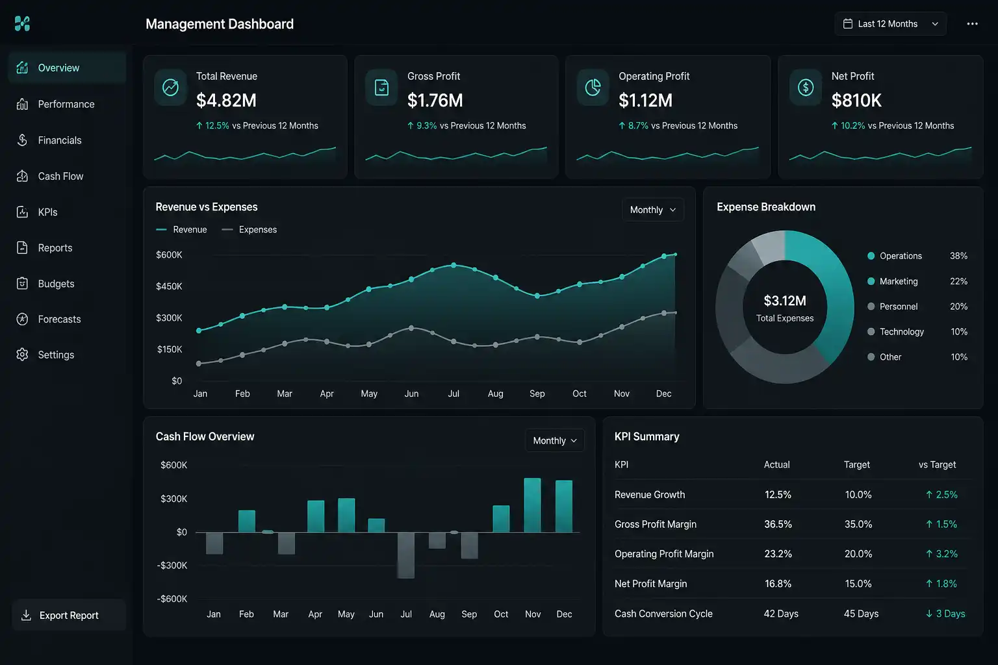
Task: Click the Export Report download icon
Action: point(26,615)
